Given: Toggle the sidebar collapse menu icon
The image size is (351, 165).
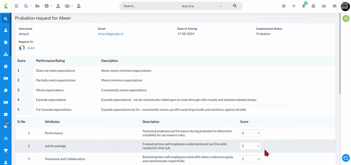Looking at the screenshot, I should pyautogui.click(x=16, y=6).
